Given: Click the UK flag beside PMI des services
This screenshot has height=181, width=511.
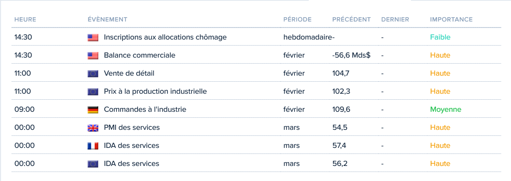Looking at the screenshot, I should (x=93, y=128).
